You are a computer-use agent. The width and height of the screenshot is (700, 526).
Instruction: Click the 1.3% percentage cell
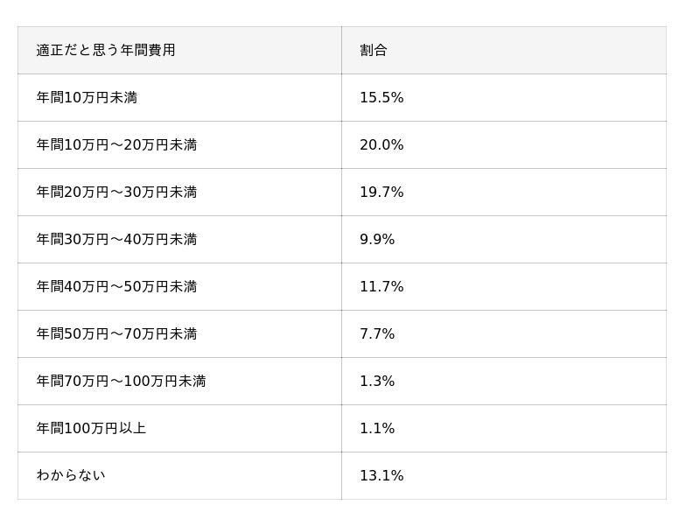(x=377, y=382)
